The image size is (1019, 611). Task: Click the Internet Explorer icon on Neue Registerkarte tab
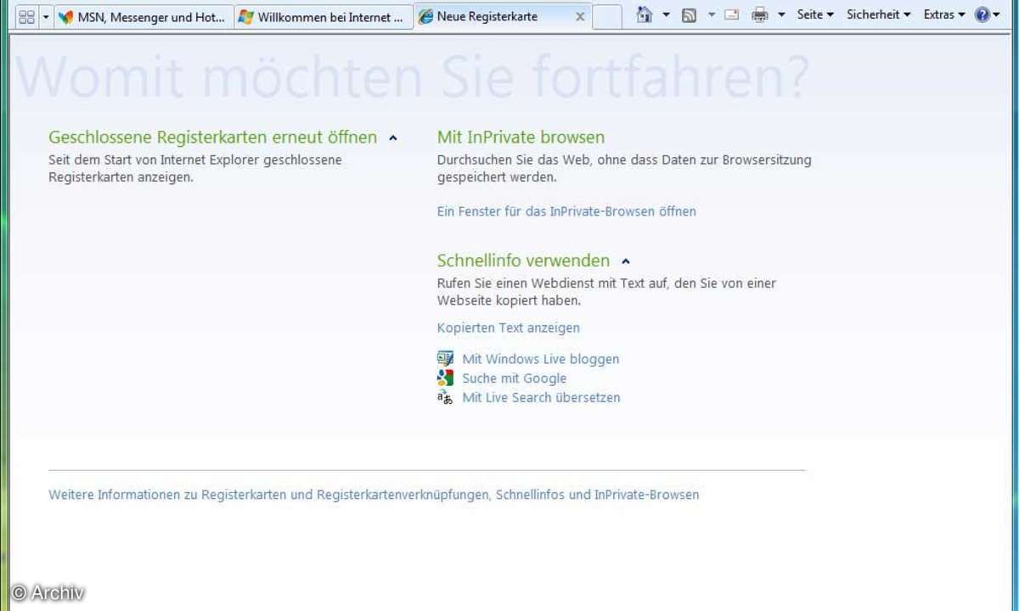click(425, 17)
